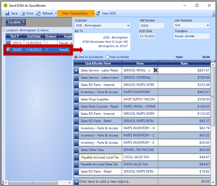
Task: Click the Refresh icon in toolbar
Action: pyautogui.click(x=38, y=14)
